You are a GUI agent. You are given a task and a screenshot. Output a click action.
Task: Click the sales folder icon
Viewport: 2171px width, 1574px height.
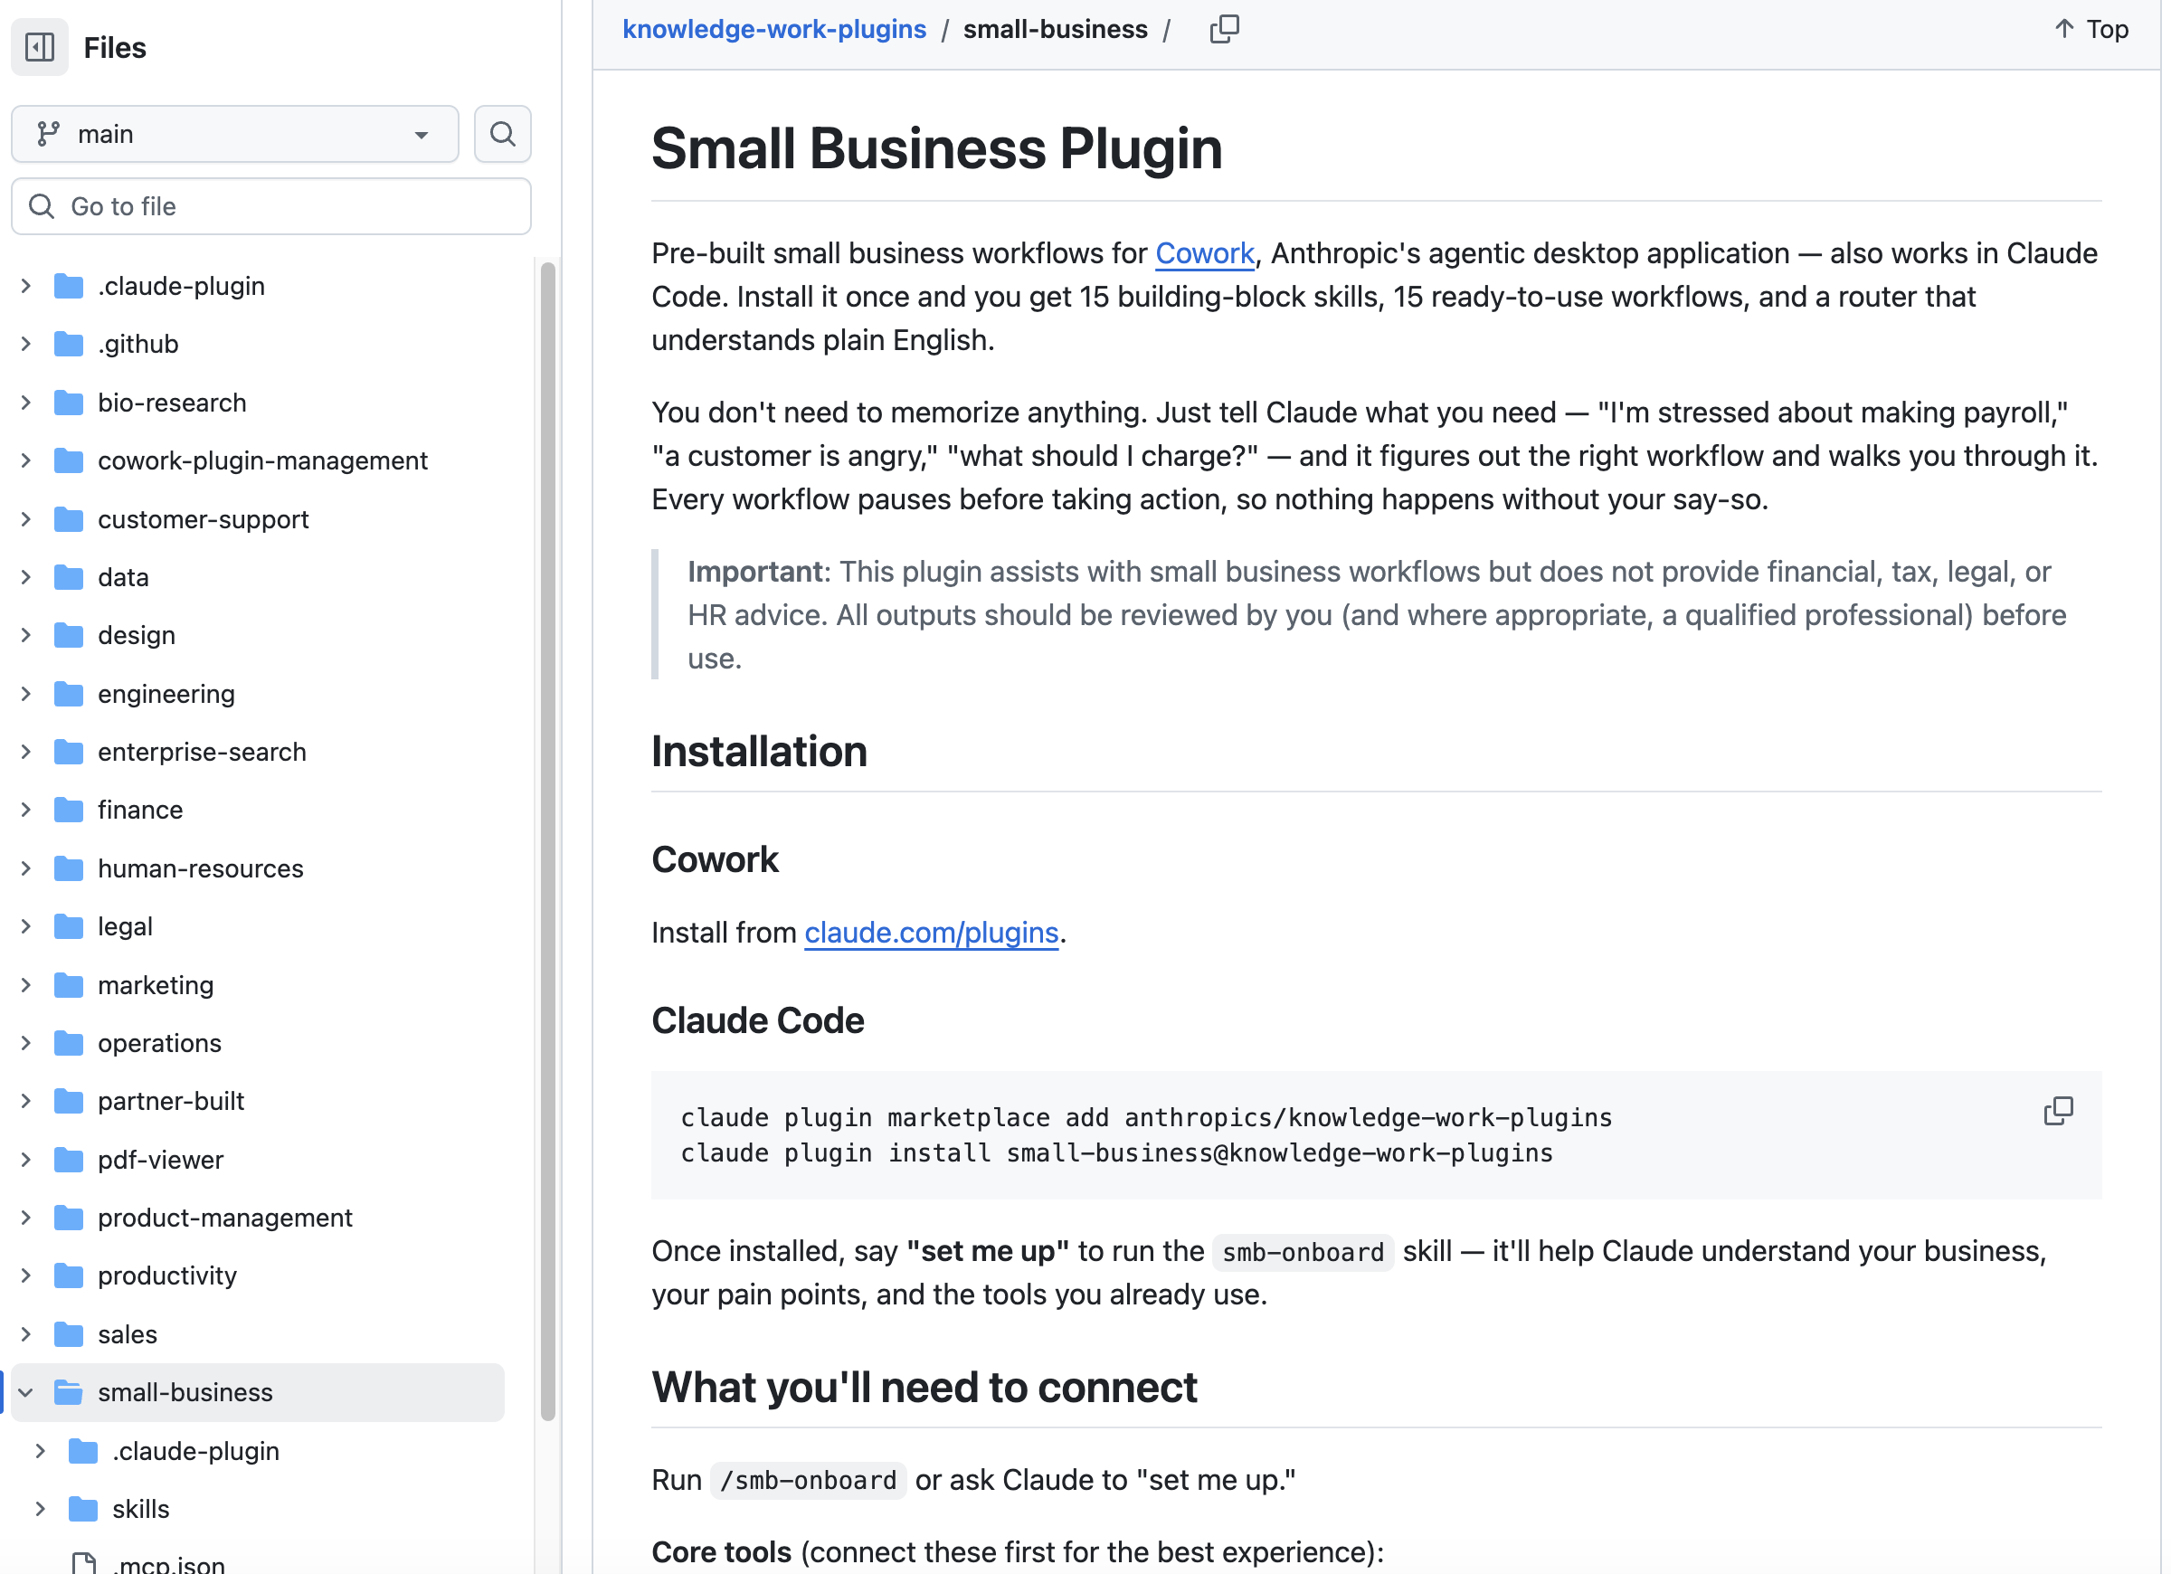click(69, 1334)
